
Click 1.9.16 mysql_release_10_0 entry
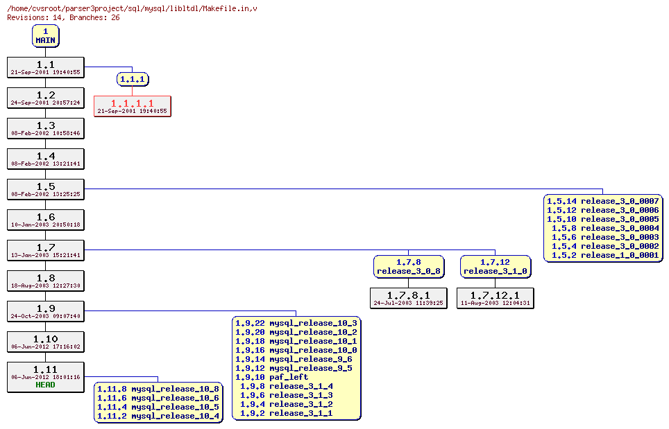coord(296,350)
